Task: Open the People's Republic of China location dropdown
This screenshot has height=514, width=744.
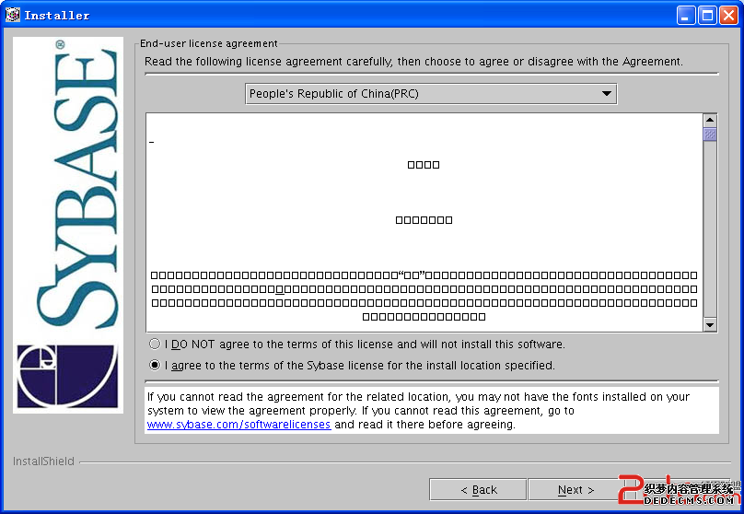Action: pos(430,93)
